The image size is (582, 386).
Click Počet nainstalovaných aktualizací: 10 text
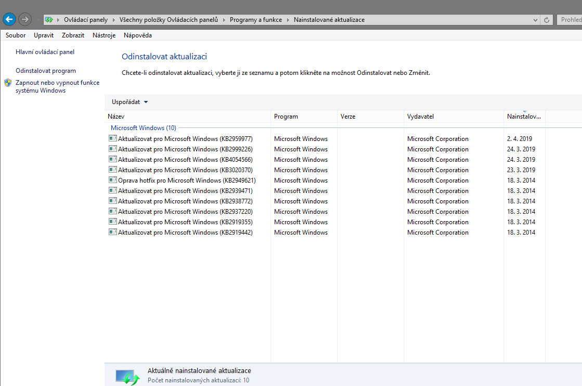[x=198, y=380]
